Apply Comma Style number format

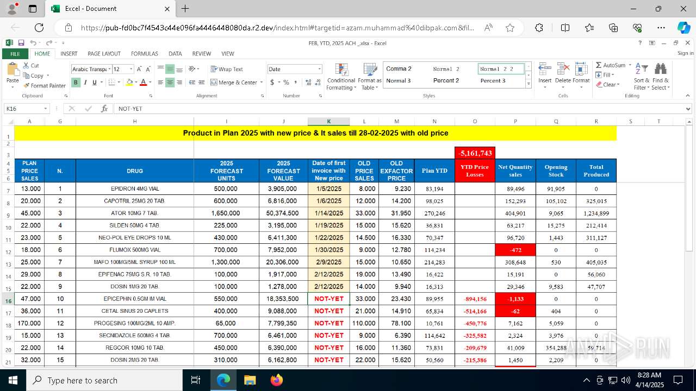tap(296, 83)
